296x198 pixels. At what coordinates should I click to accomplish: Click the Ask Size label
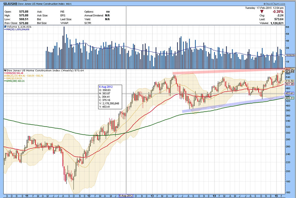coord(42,16)
